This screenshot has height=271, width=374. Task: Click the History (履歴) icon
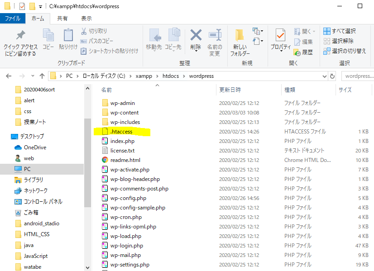coord(297,52)
